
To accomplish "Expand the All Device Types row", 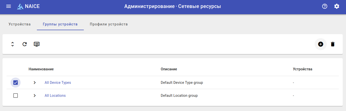I will (x=35, y=83).
